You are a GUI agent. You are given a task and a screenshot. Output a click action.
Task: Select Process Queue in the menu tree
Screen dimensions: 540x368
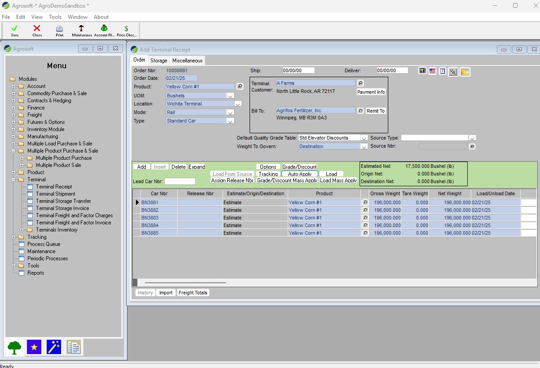[x=44, y=244]
